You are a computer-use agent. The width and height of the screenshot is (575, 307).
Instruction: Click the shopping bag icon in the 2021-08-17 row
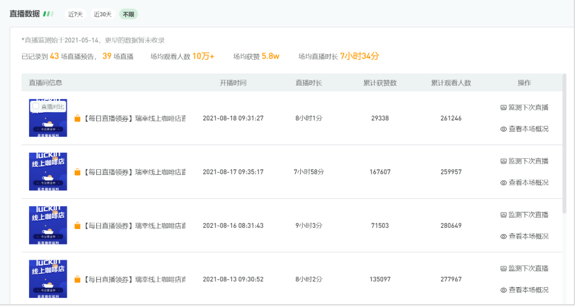pyautogui.click(x=78, y=172)
